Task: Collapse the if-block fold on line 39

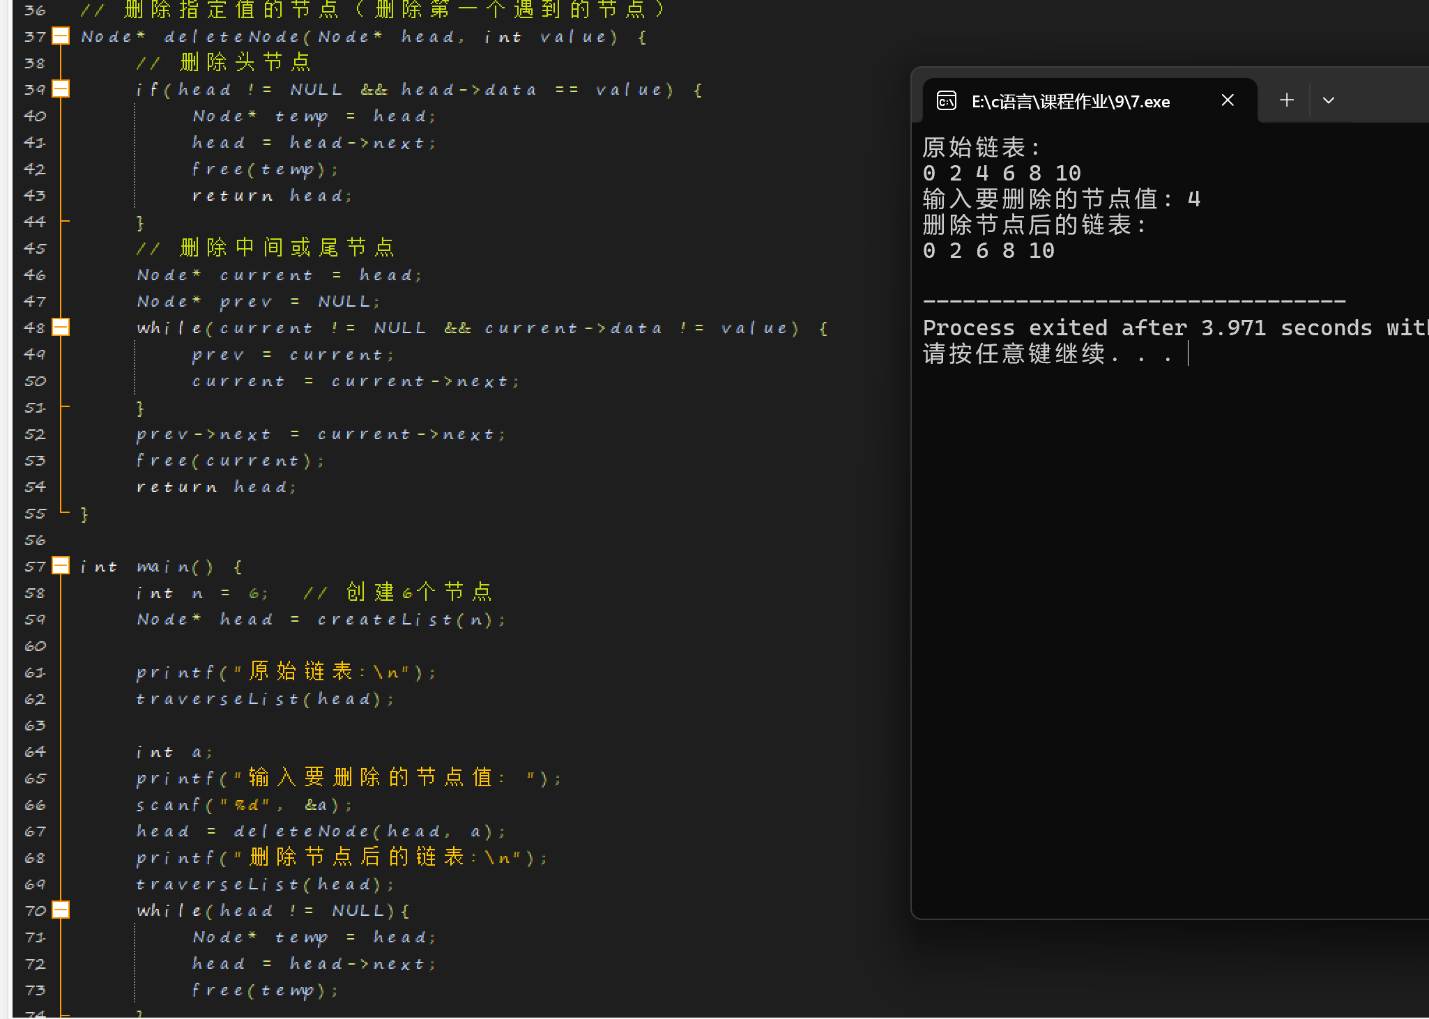Action: pyautogui.click(x=61, y=89)
